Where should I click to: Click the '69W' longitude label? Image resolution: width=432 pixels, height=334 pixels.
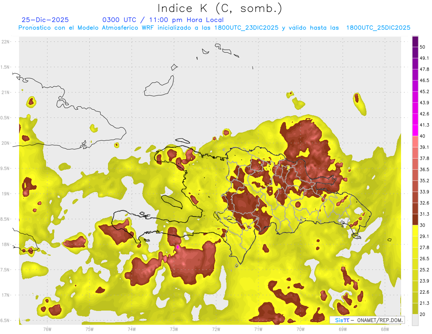[x=343, y=329]
